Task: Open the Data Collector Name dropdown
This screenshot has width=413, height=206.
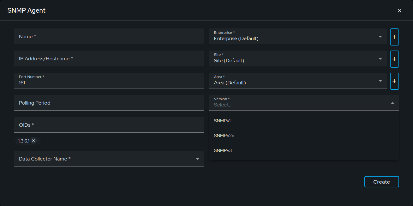Action: click(x=109, y=159)
